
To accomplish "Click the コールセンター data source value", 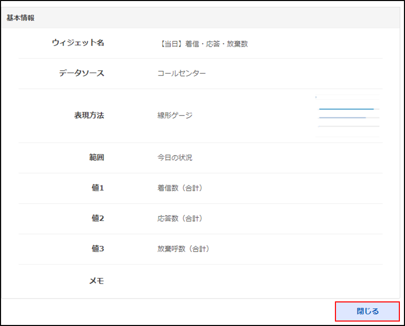I will point(181,73).
